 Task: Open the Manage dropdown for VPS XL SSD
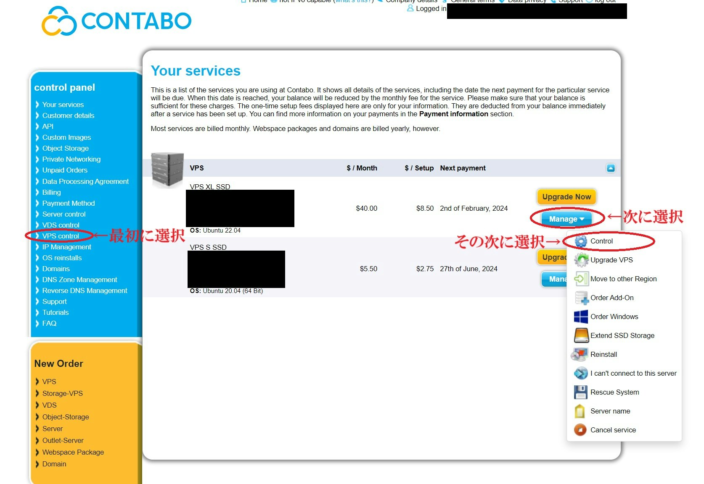566,219
